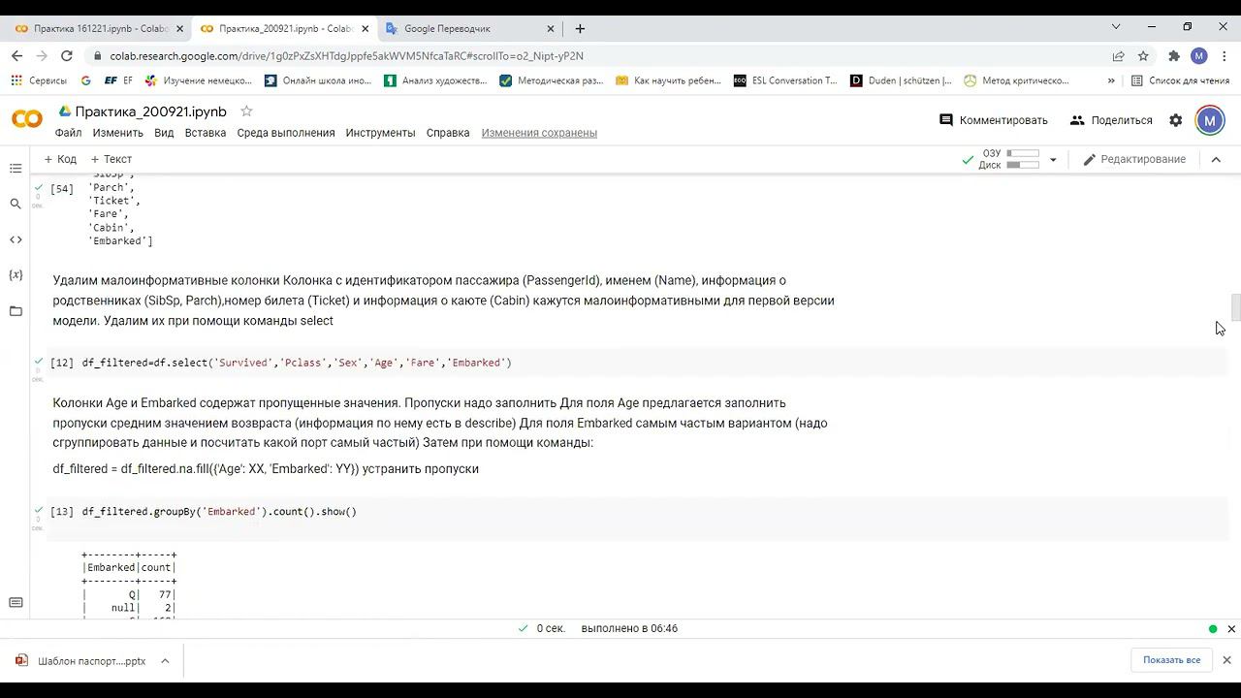Click the notebook vertical scrollbar thumb
Screen dimensions: 1241x698
(x=1235, y=306)
